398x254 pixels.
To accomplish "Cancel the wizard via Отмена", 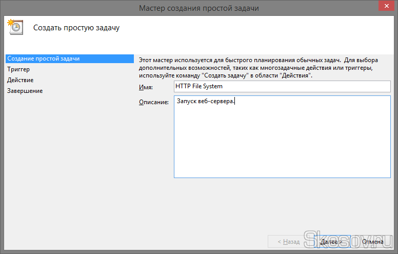I will click(x=372, y=242).
